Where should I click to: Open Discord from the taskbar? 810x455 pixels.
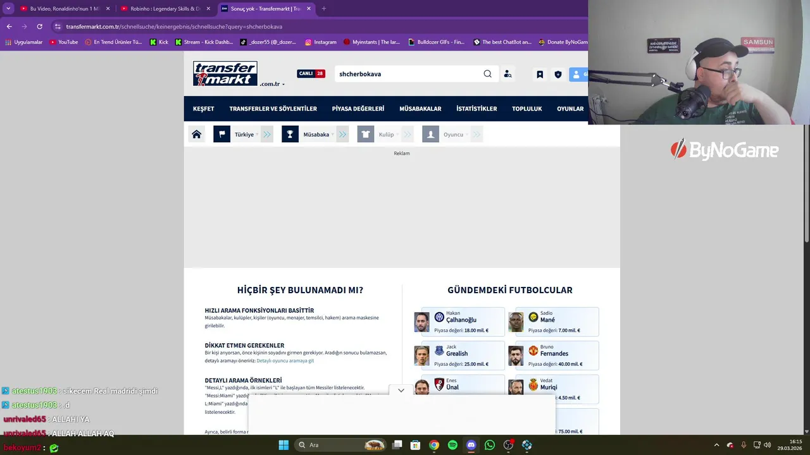point(471,445)
